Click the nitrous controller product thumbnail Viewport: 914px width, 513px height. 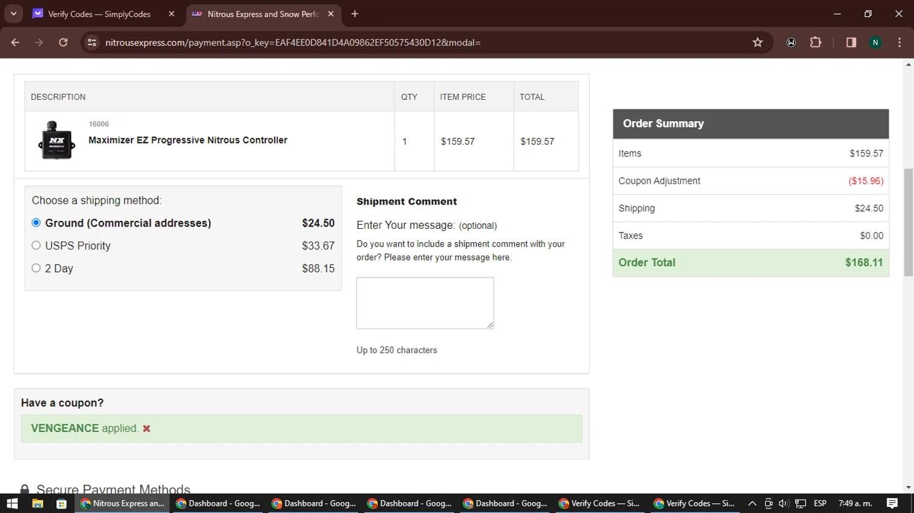click(57, 141)
